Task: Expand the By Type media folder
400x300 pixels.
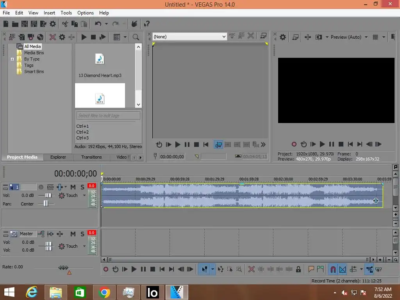Action: [x=12, y=59]
